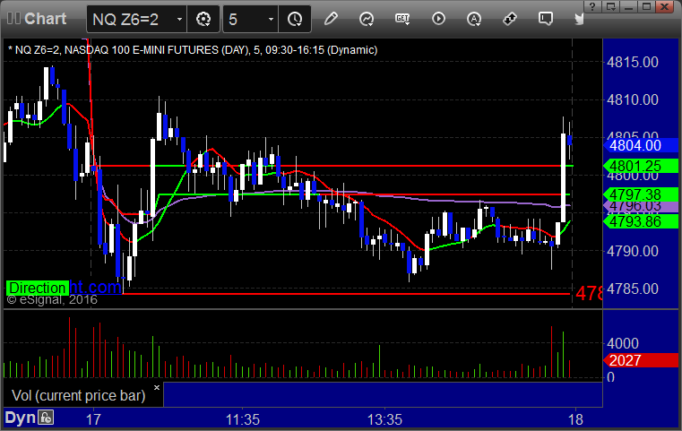Screen dimensions: 682x431
Task: Click the Chart title label
Action: click(x=45, y=19)
